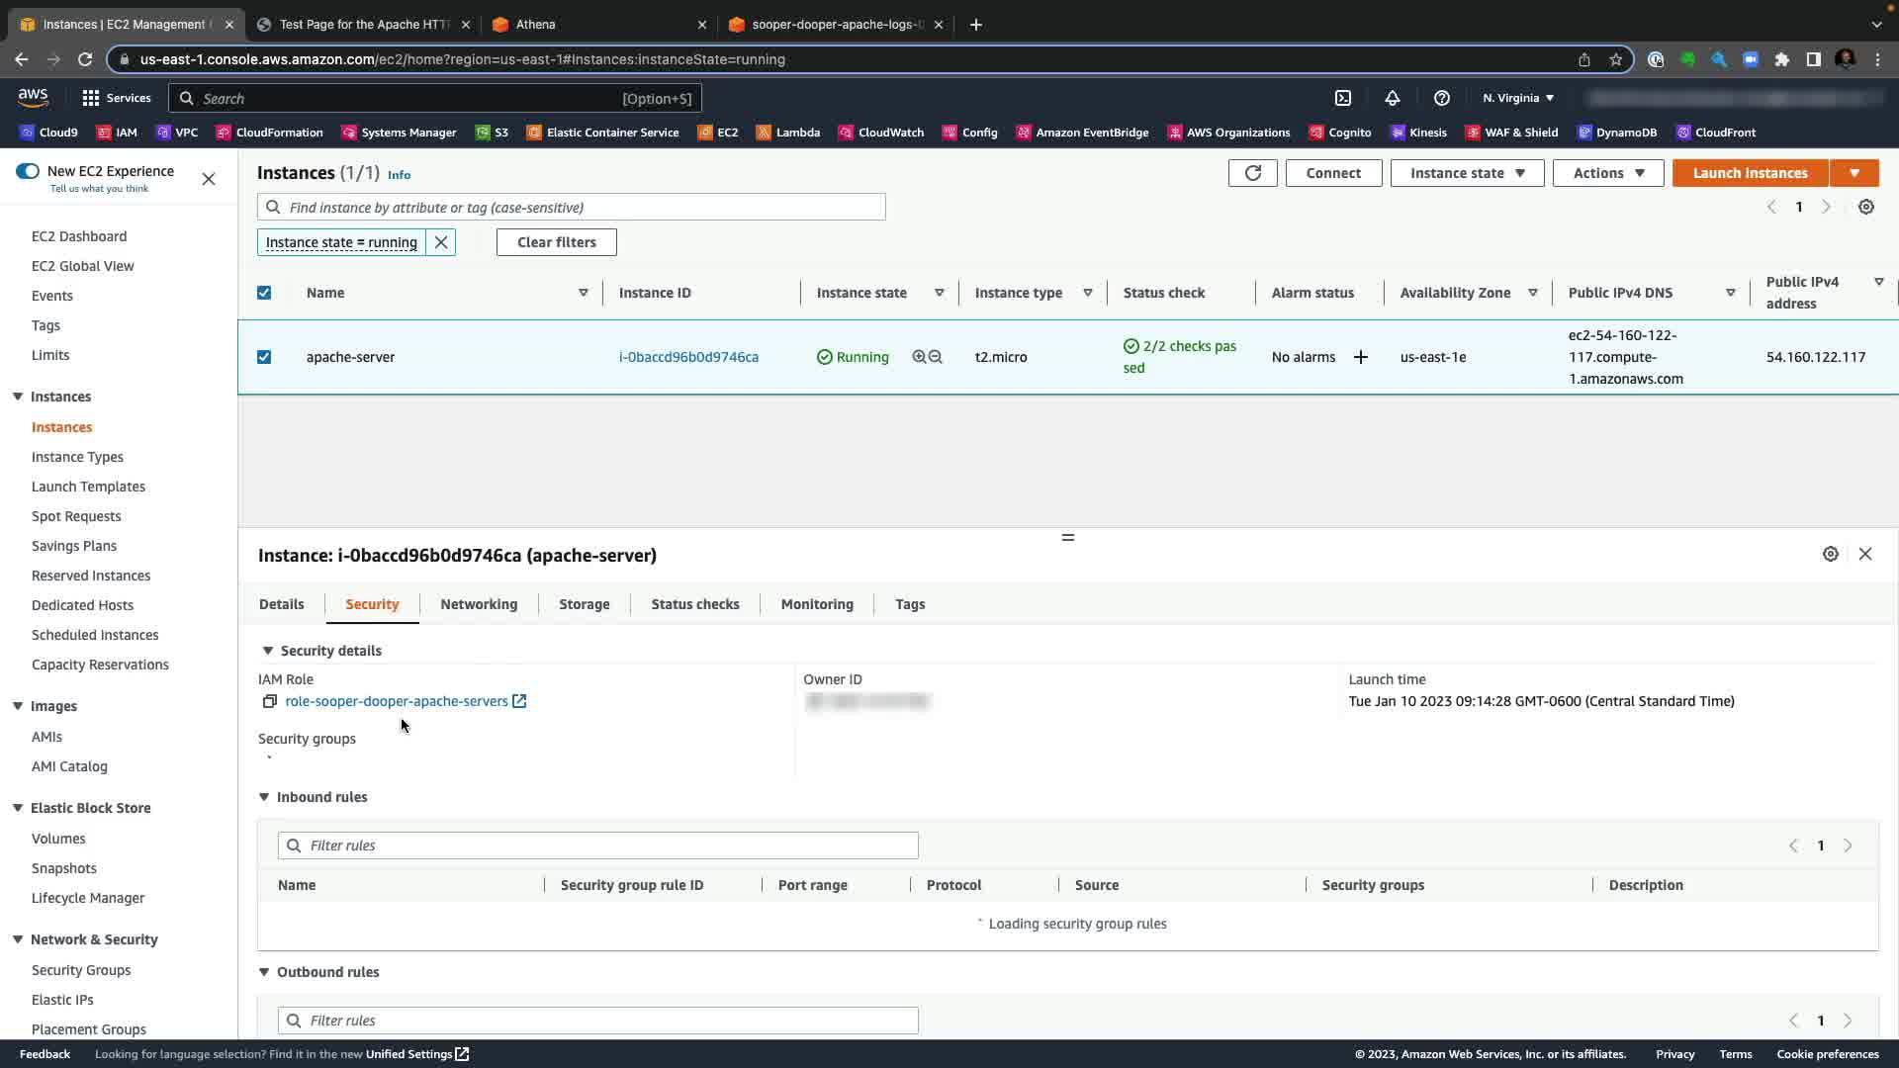
Task: Switch to the Networking tab
Action: point(479,604)
